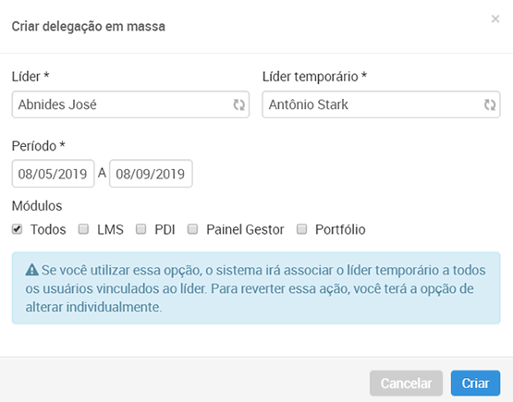
Task: Check the Portfólio module checkbox
Action: [301, 229]
